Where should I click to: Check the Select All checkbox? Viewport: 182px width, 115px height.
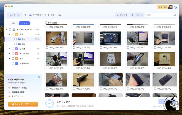click(x=46, y=23)
